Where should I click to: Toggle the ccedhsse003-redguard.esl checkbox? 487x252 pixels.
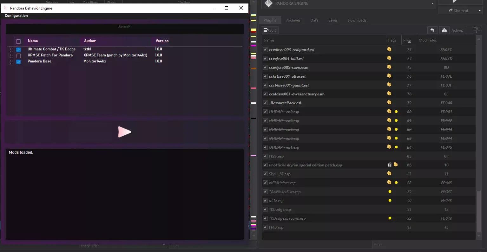pyautogui.click(x=265, y=50)
